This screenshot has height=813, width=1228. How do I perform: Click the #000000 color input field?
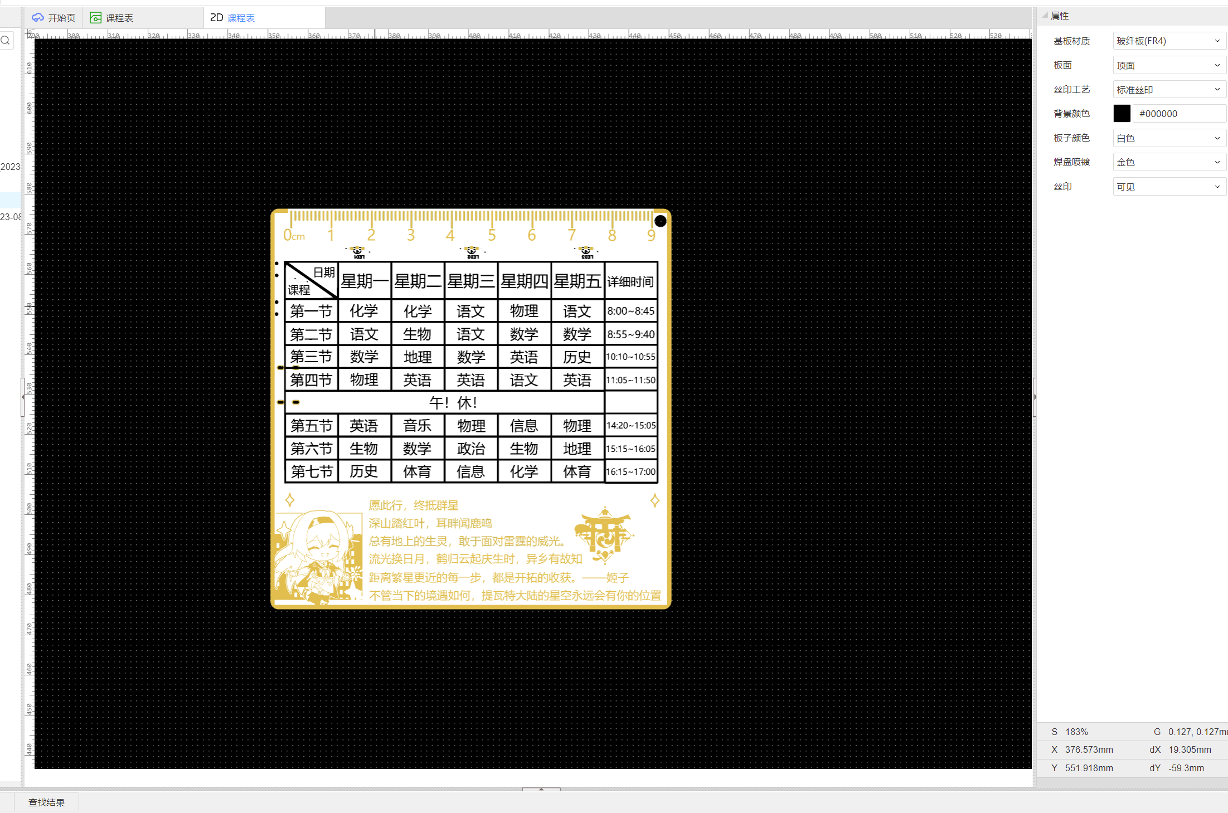coord(1179,114)
